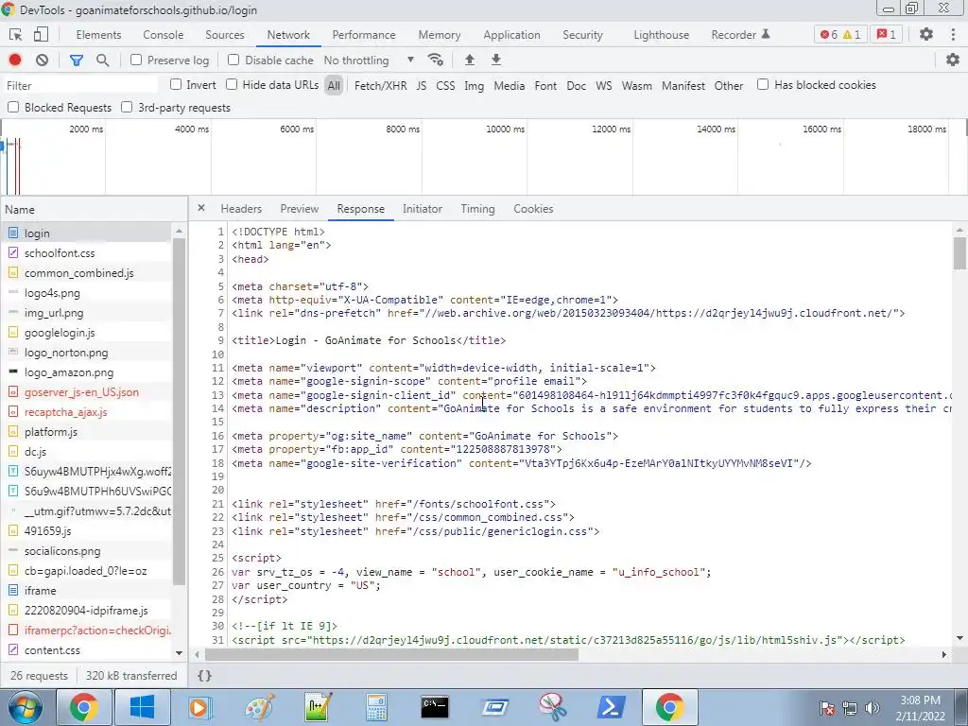Enable Preserve log checkbox
Screen dimensions: 968x726
click(136, 60)
